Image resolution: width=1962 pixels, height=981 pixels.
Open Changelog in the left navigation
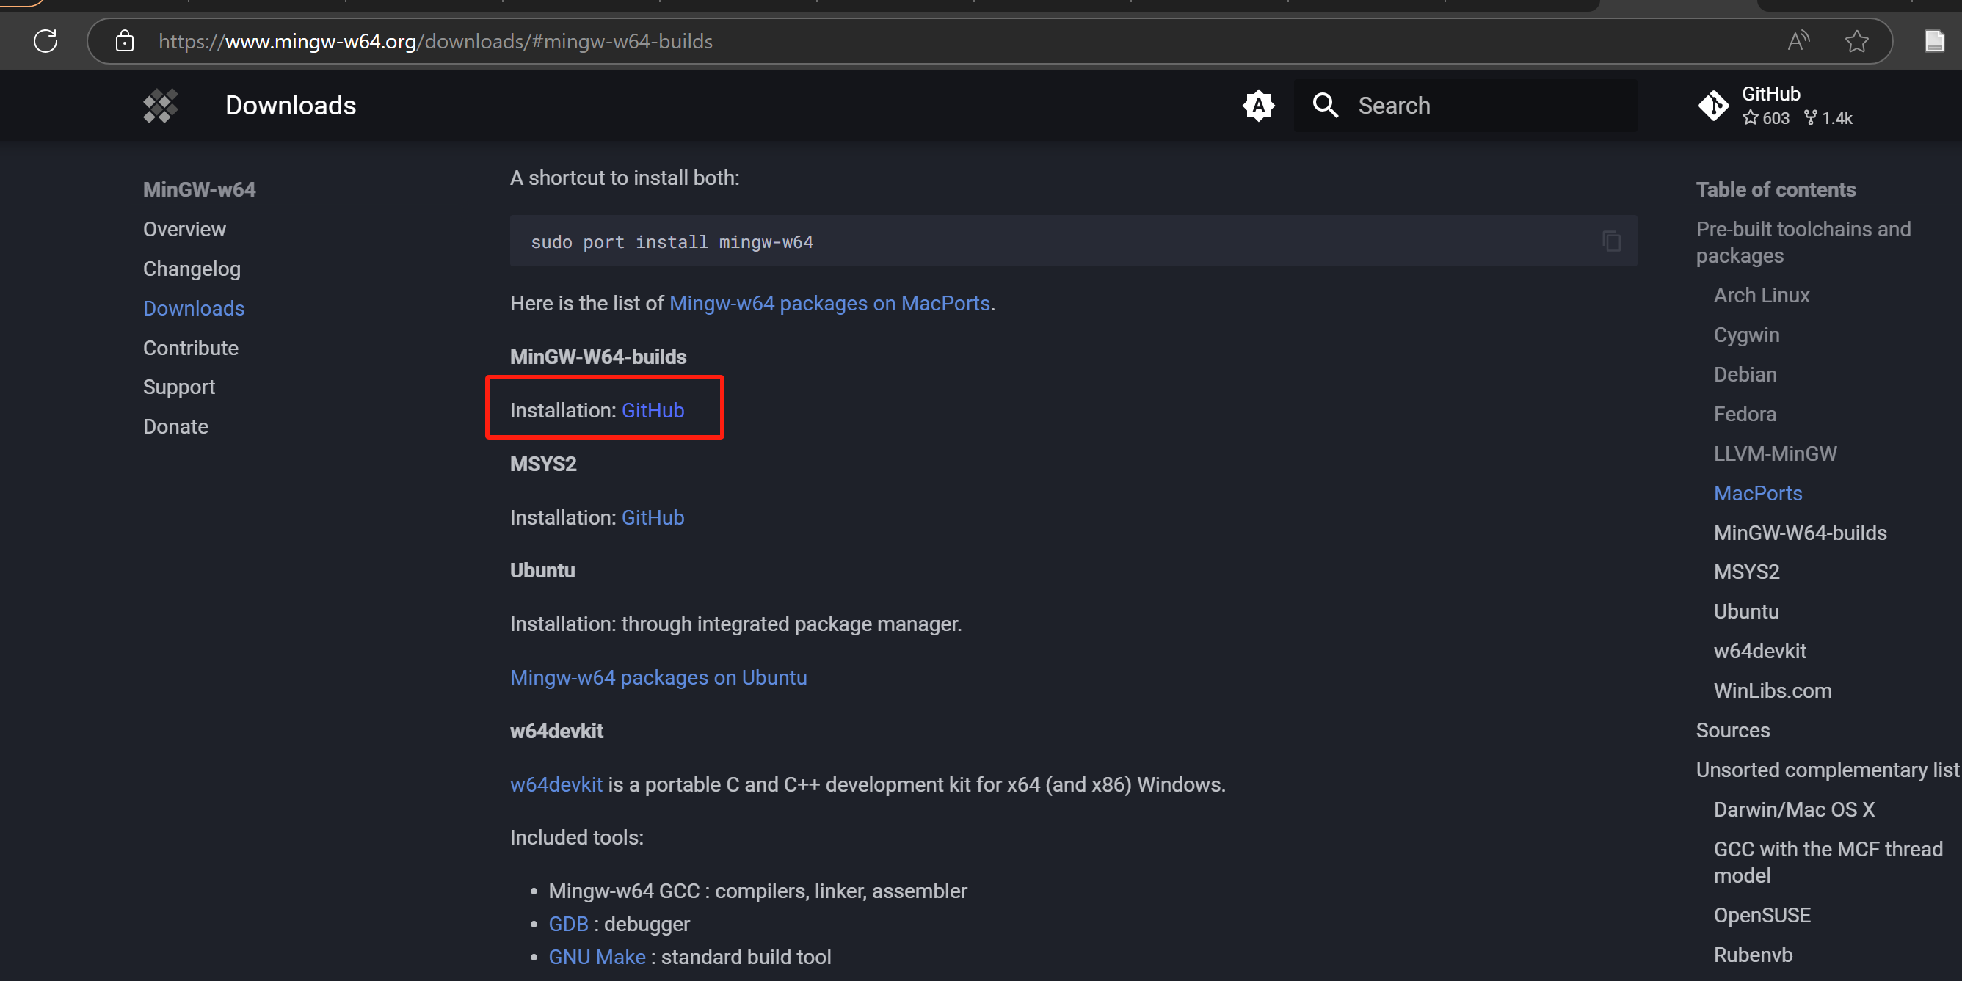coord(192,269)
